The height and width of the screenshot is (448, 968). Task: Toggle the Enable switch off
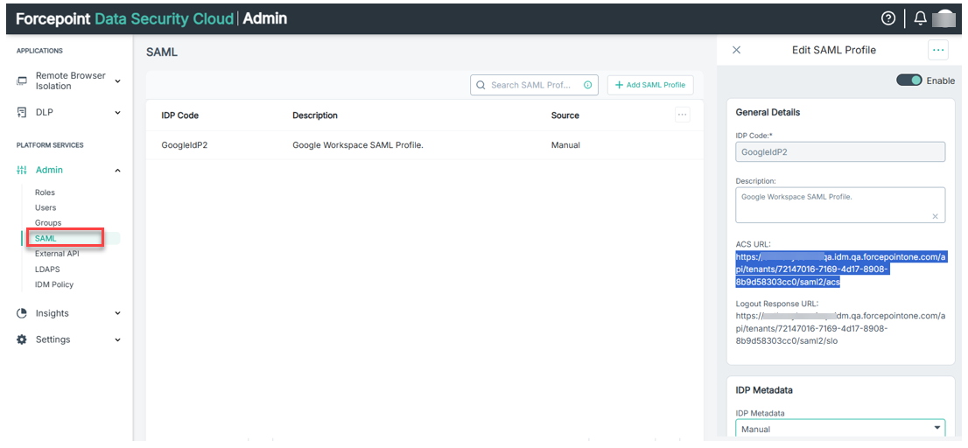[908, 80]
